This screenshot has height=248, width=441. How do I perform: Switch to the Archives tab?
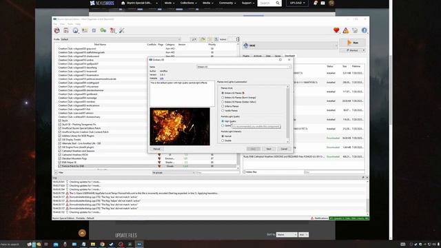point(258,56)
